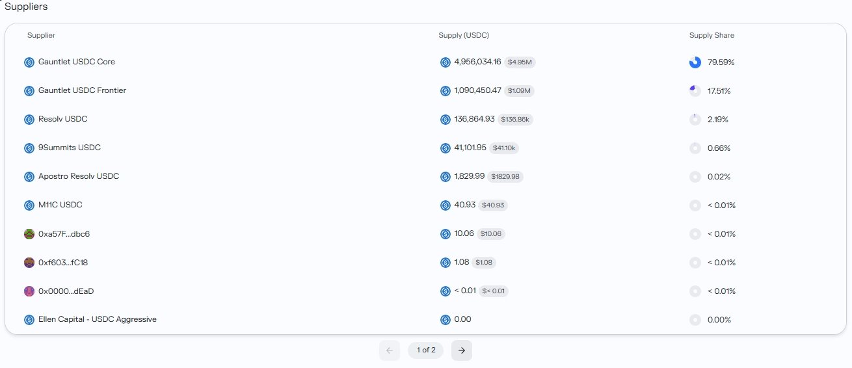Screen dimensions: 852x368
Task: Click the 79.59% supply share pie chart
Action: [x=695, y=62]
